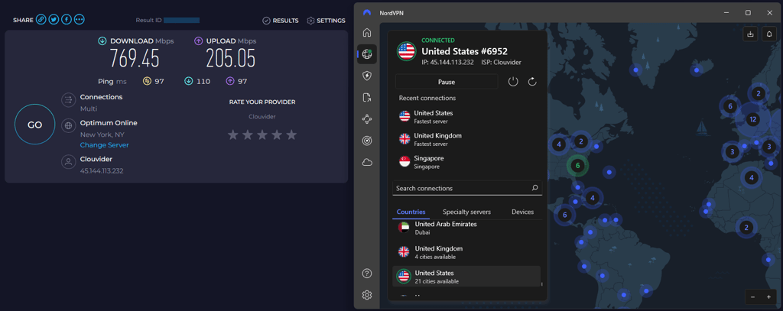Open Speedtest RESULTS
Image resolution: width=783 pixels, height=311 pixels.
(x=281, y=21)
